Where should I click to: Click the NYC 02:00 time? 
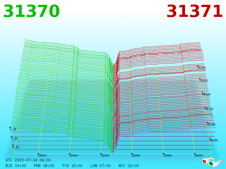click(129, 166)
